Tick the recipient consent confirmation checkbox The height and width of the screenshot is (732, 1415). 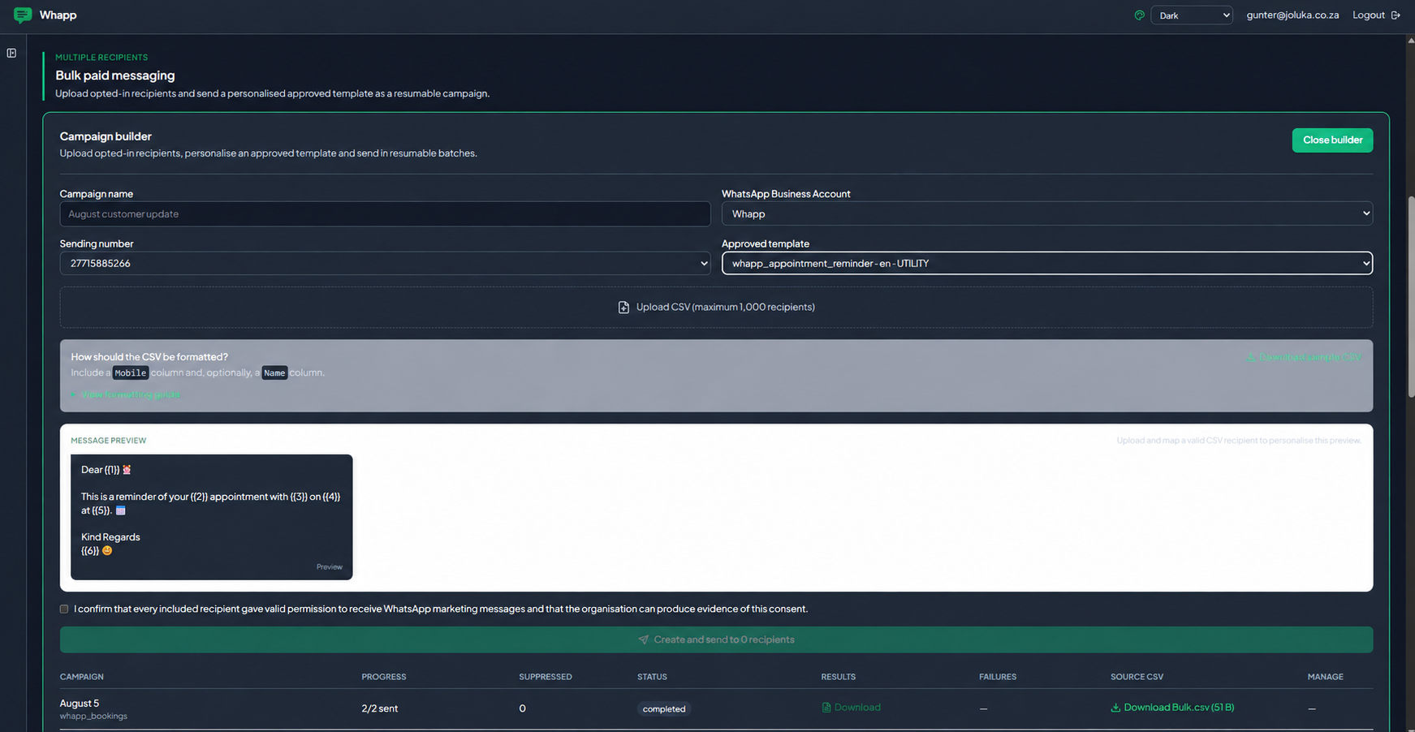tap(64, 609)
